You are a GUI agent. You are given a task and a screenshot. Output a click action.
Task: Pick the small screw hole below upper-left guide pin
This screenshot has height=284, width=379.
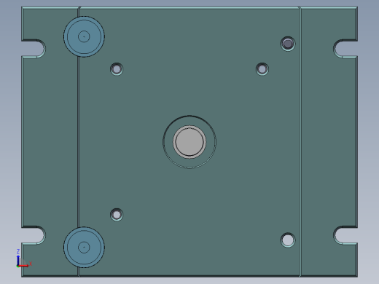point(117,69)
